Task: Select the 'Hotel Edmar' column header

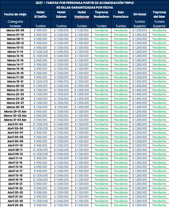Action: (61, 14)
